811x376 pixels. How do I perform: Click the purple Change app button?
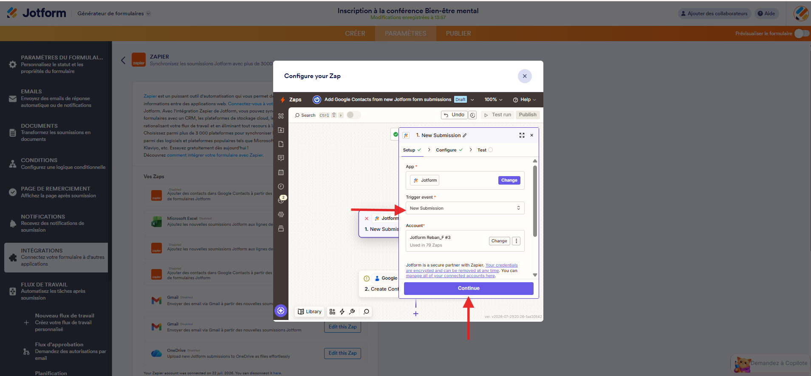click(509, 180)
